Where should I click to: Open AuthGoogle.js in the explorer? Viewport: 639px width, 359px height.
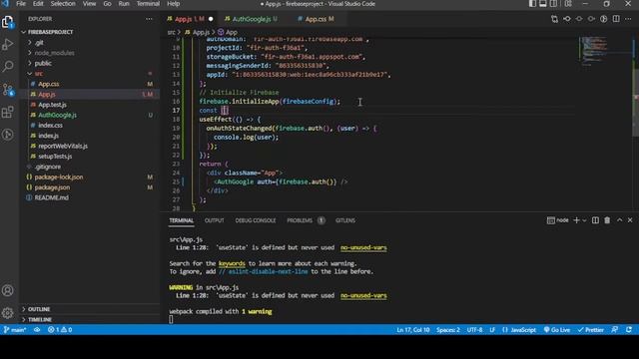tap(57, 116)
